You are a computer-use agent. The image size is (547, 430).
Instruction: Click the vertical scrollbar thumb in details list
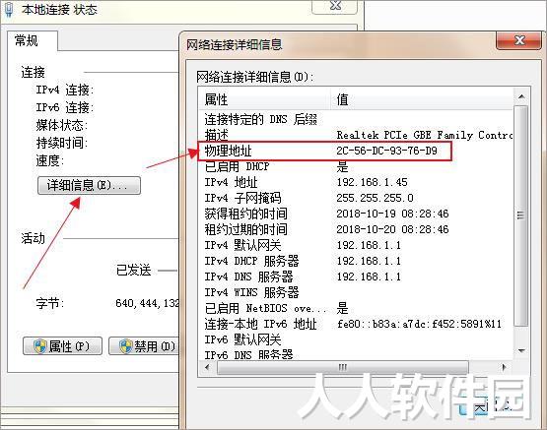click(x=521, y=215)
